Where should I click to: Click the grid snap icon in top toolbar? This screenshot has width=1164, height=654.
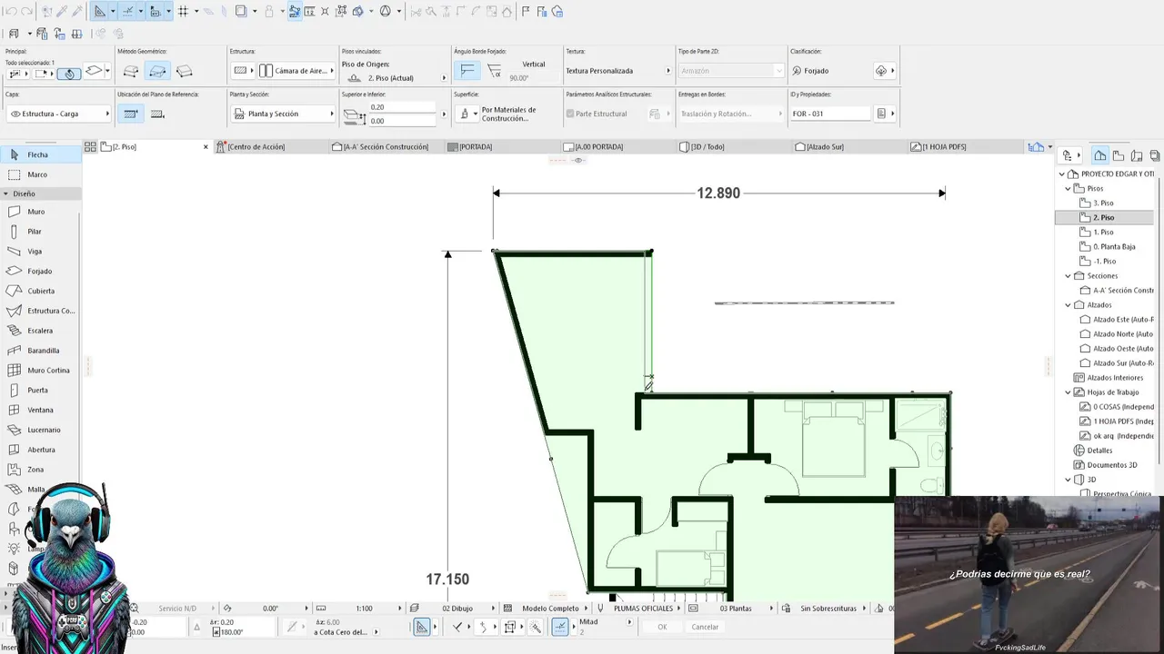183,12
